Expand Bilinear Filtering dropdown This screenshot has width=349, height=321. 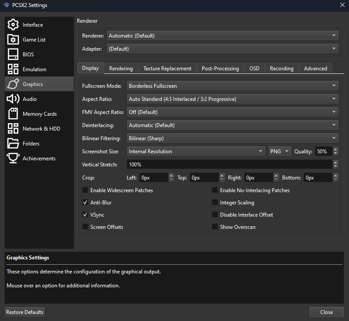(x=232, y=138)
